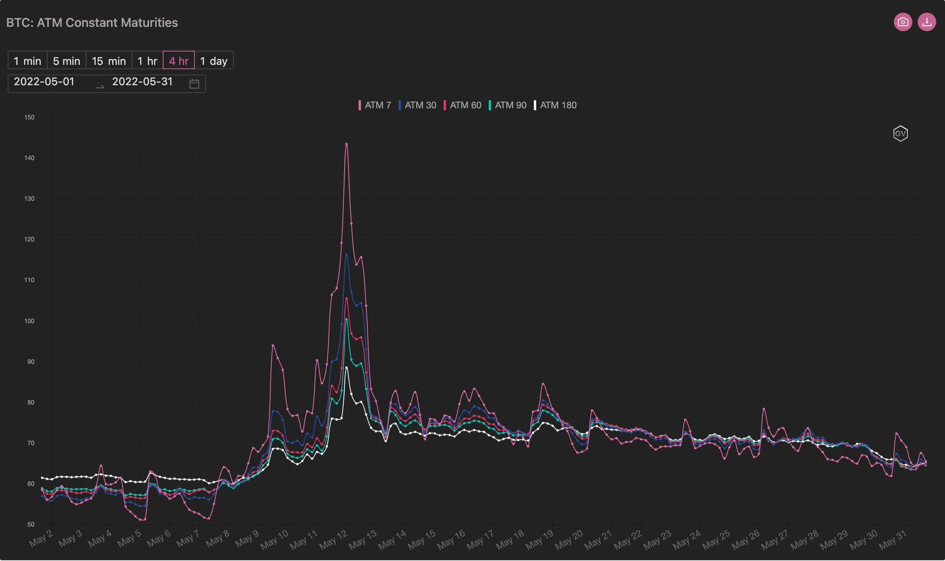Screen dimensions: 945x561
Task: Click the end date field showing 2022-05-31
Action: 143,82
